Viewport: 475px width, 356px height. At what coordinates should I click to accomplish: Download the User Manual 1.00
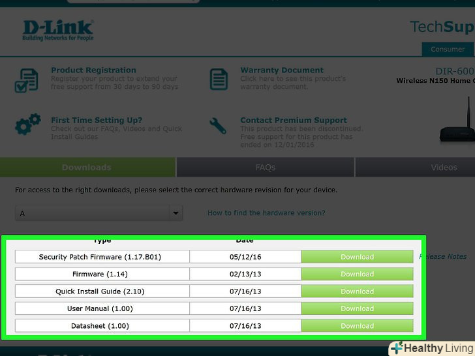357,308
